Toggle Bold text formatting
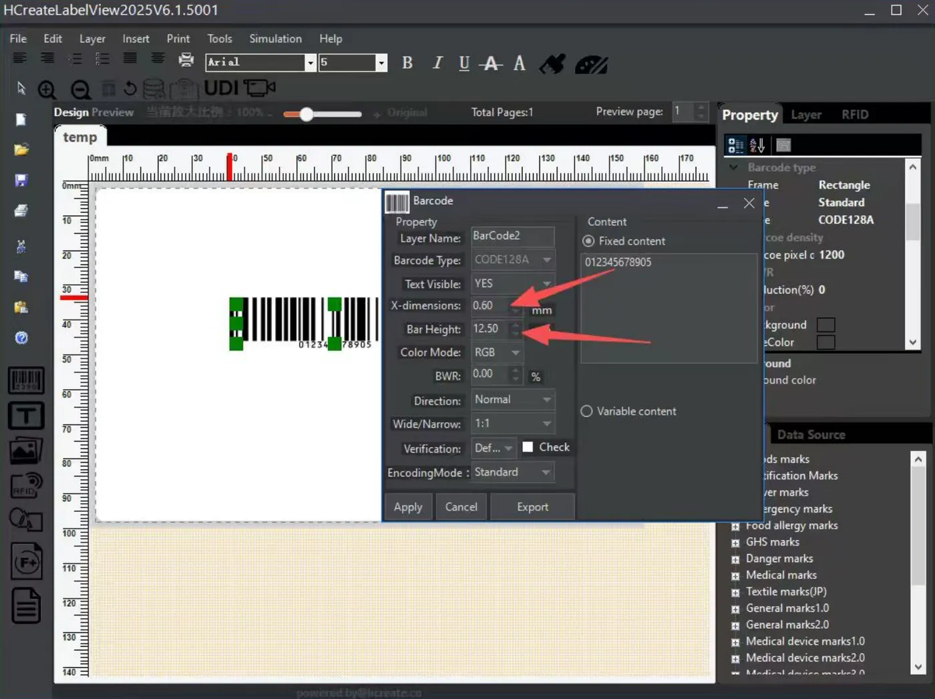Screen dimensions: 935x699 click(407, 63)
